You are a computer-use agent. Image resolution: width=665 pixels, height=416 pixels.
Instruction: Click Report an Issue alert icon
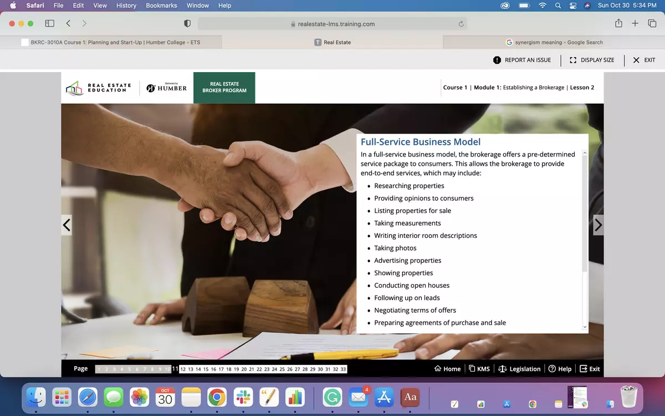tap(497, 60)
